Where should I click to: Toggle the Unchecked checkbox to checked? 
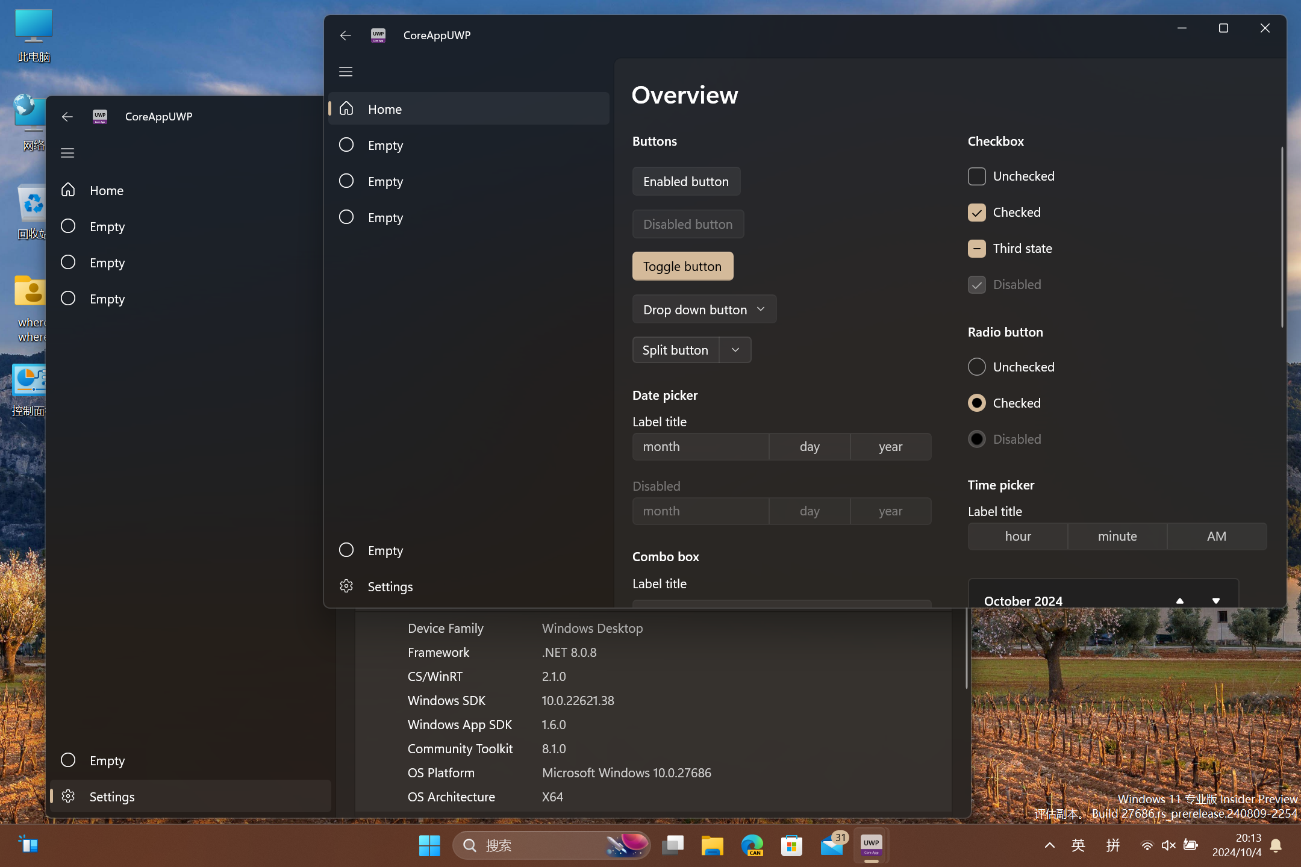point(976,176)
